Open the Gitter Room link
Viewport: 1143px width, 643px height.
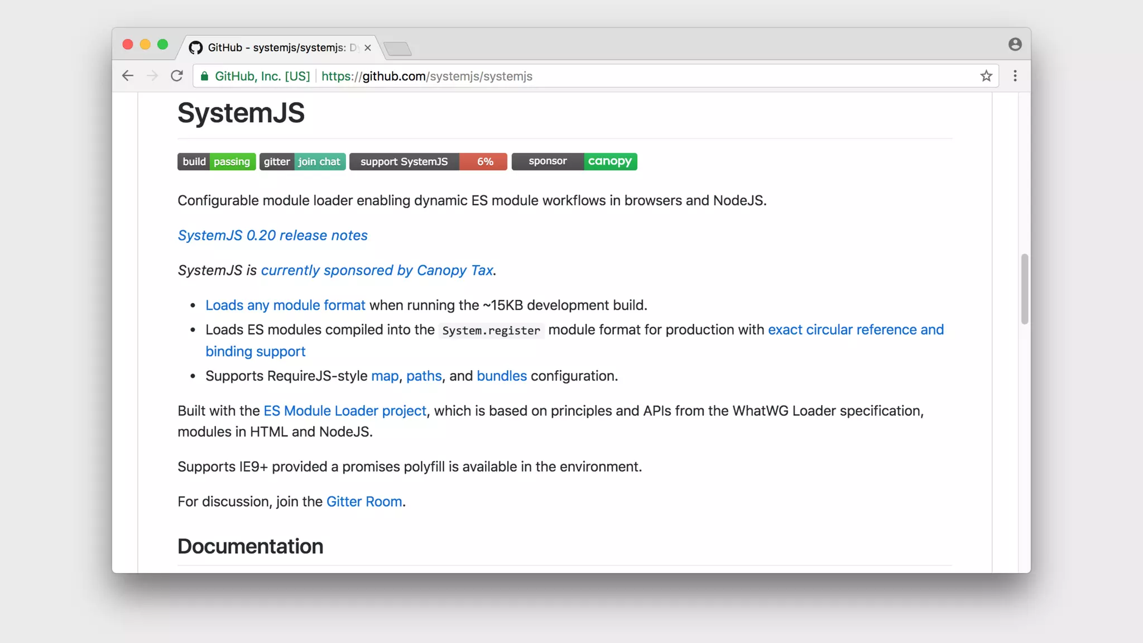click(x=364, y=502)
